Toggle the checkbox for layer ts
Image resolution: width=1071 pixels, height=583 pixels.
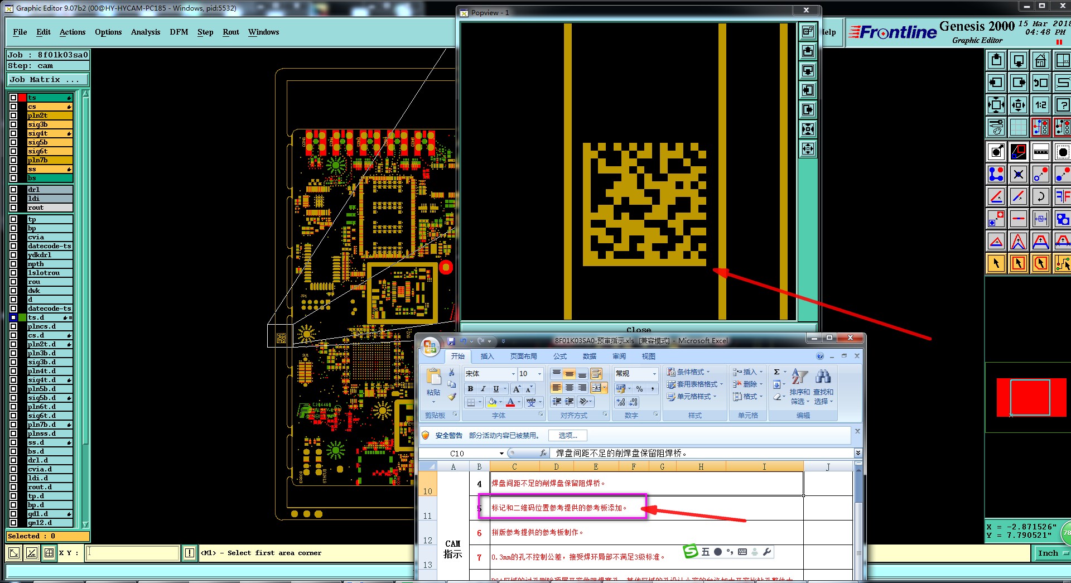(13, 98)
